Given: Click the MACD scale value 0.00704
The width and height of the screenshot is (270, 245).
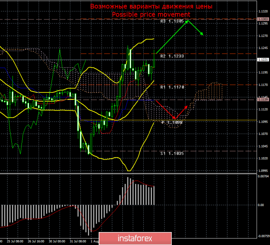Looking at the screenshot, I should coord(263,176).
